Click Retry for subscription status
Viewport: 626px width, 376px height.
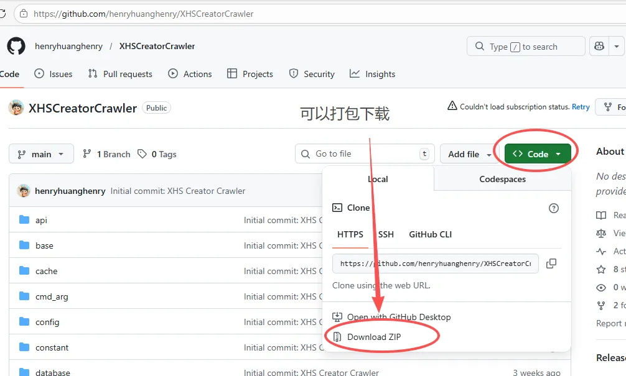(x=581, y=107)
